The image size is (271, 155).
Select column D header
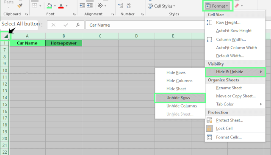point(137,36)
